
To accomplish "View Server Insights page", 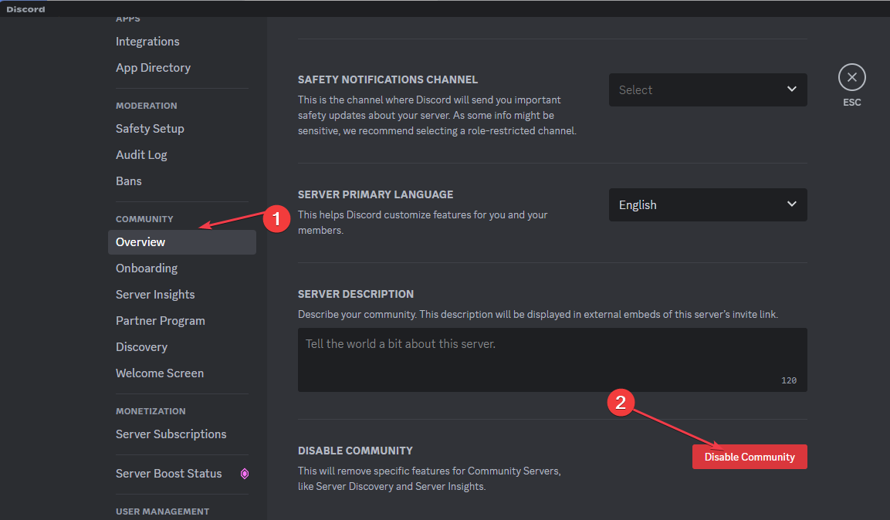I will 155,294.
